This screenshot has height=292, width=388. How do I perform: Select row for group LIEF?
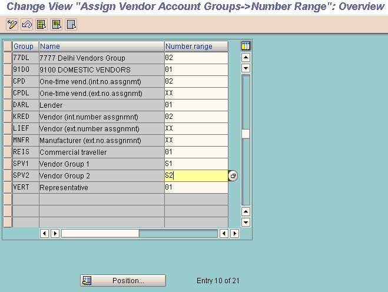click(8, 128)
